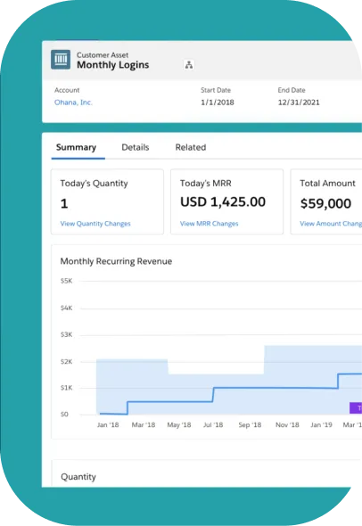
Task: Open the hierarchy view icon beside Monthly Logins
Action: coord(189,65)
